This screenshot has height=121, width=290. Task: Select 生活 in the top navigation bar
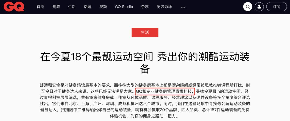click(x=72, y=7)
